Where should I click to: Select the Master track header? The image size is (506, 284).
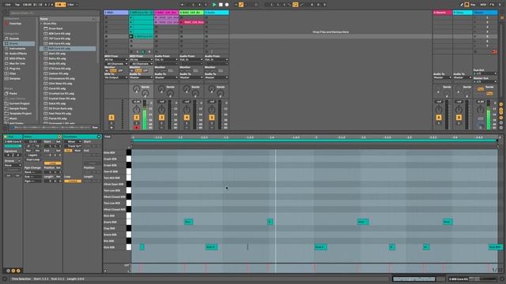[x=485, y=13]
